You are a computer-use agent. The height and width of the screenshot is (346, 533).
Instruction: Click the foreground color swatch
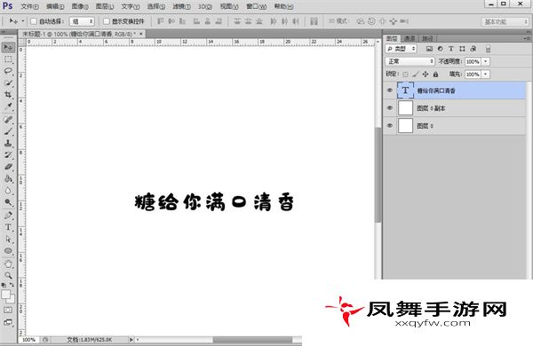(6, 295)
